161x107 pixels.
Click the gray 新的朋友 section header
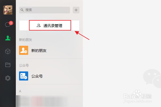[x=25, y=40]
